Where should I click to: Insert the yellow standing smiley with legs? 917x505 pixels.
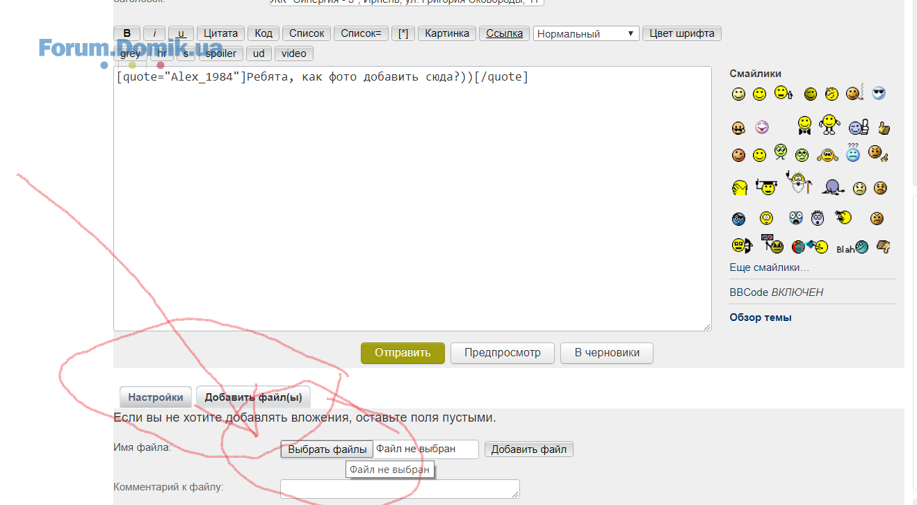coord(828,124)
